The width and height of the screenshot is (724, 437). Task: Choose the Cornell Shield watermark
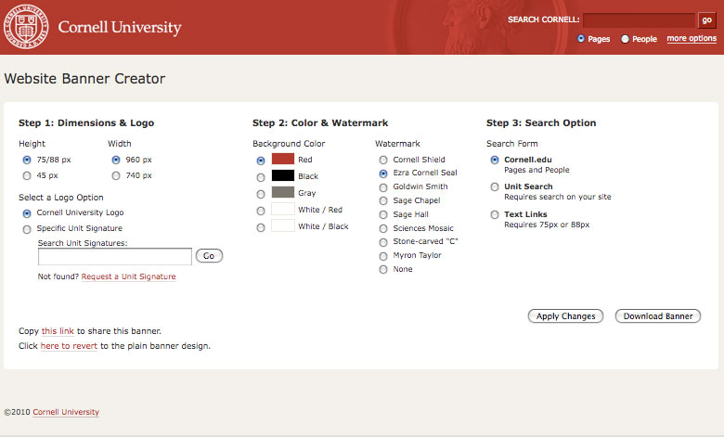(x=383, y=161)
